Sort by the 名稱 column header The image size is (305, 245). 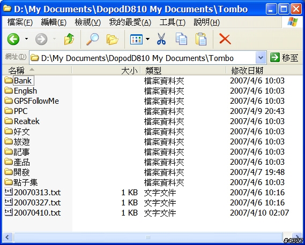tap(37, 71)
